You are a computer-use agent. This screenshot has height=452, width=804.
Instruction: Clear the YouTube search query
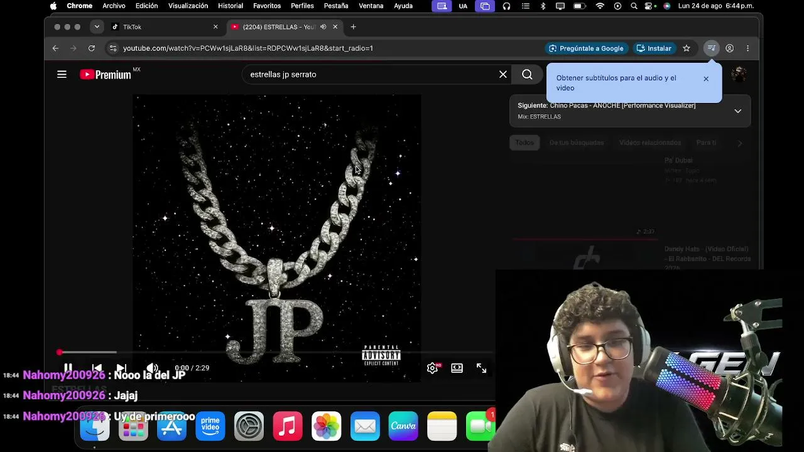[503, 74]
